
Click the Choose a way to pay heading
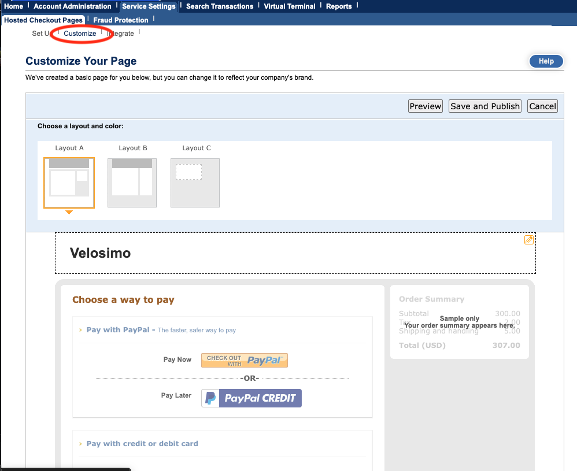pyautogui.click(x=123, y=300)
